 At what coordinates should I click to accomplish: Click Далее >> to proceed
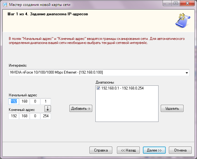pyautogui.click(x=154, y=150)
